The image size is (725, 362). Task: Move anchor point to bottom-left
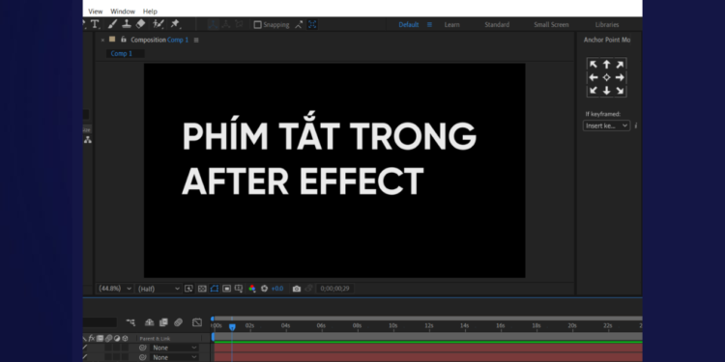point(594,91)
